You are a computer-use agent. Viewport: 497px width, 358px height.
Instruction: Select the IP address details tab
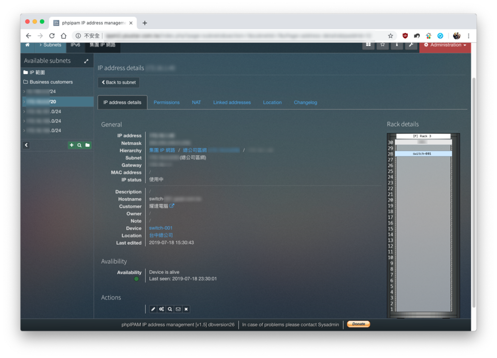pos(122,103)
